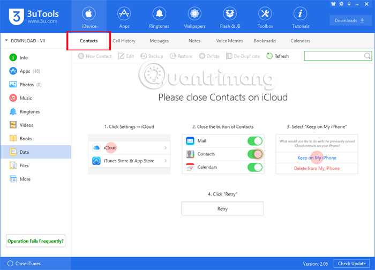Toggle the Contacts switch

[x=255, y=154]
